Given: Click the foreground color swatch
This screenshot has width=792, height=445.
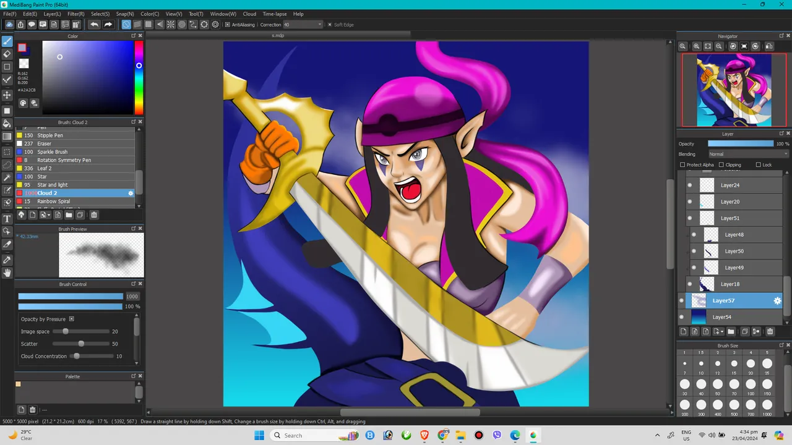Looking at the screenshot, I should (x=22, y=48).
